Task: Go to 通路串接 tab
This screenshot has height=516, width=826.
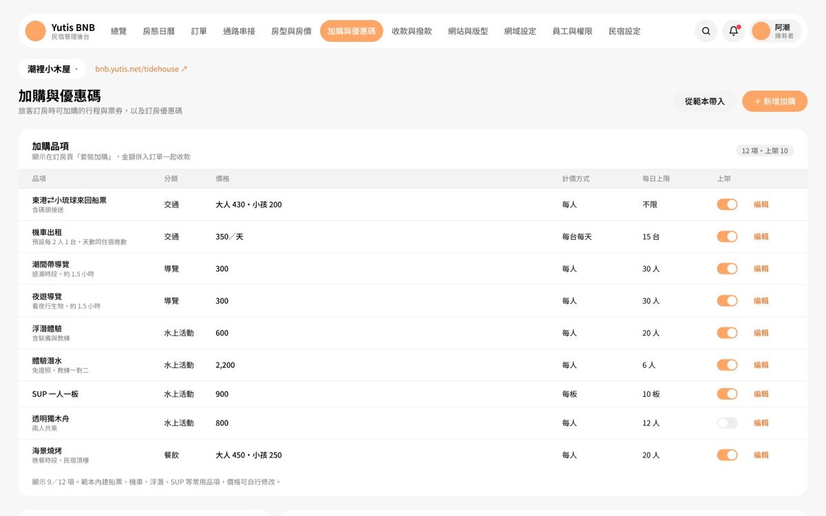Action: pos(239,31)
